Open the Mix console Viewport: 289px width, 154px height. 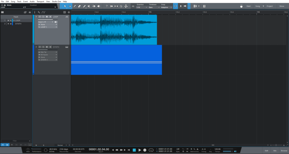pos(275,151)
